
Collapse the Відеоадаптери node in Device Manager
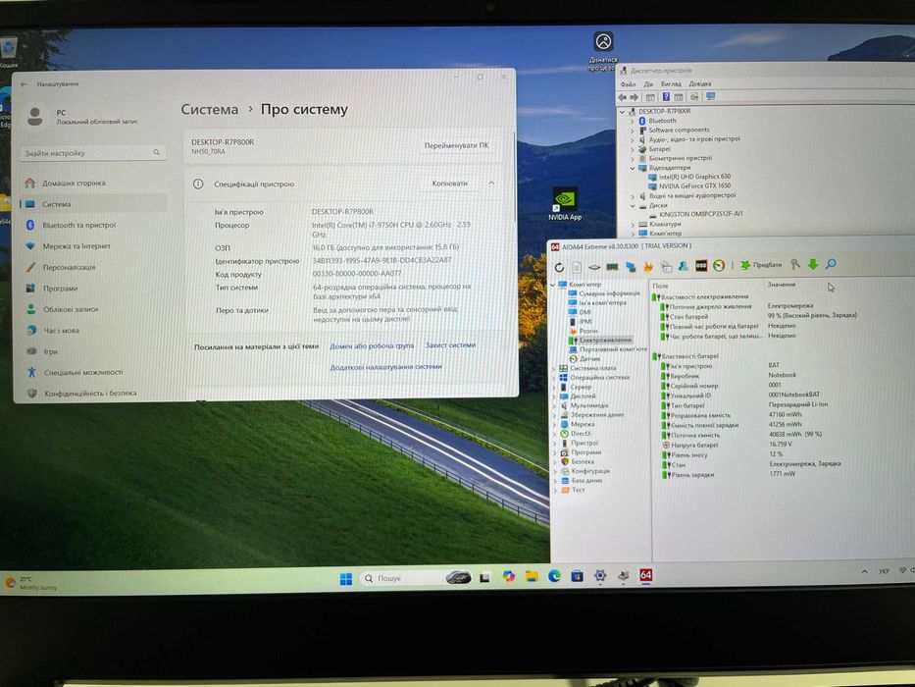pos(632,168)
